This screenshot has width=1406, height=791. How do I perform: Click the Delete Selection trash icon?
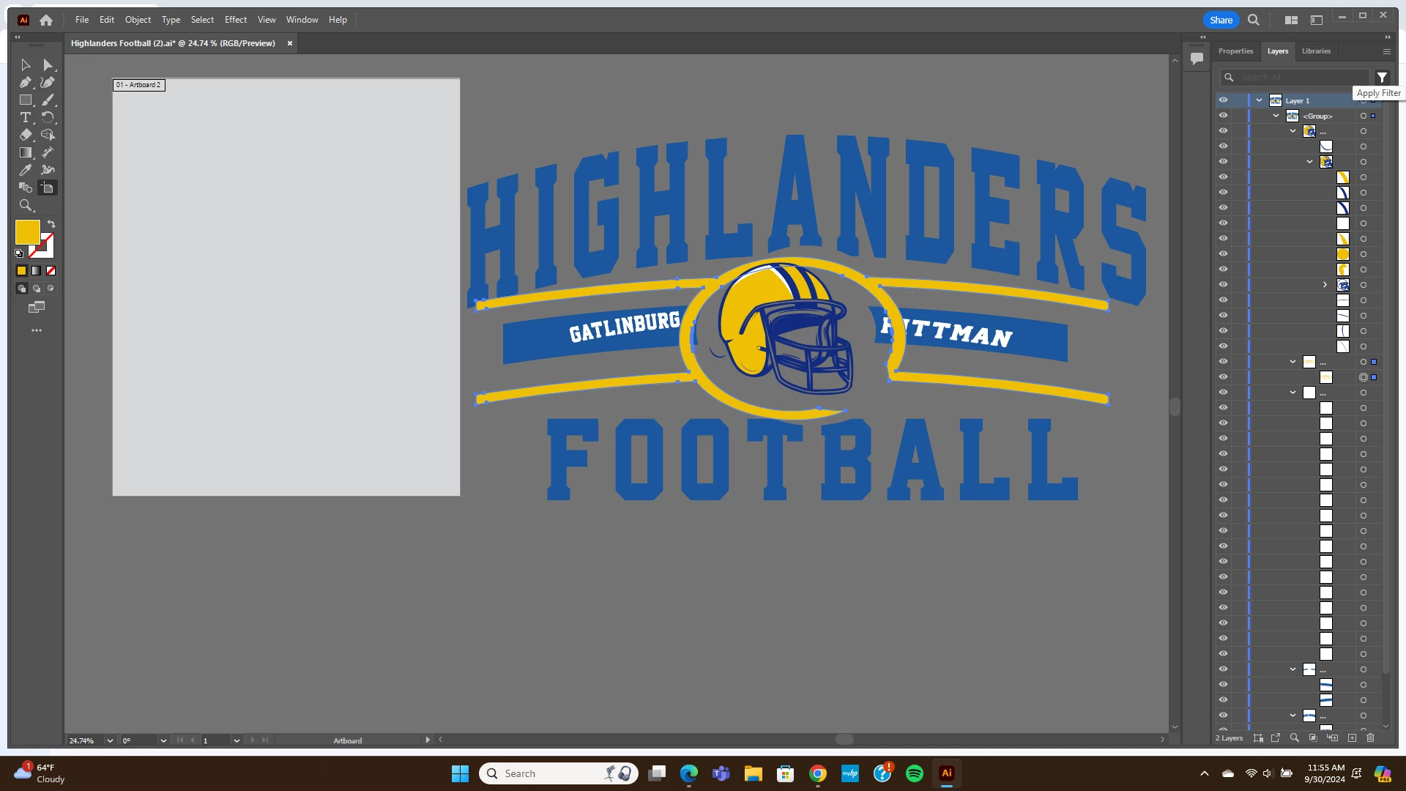(1371, 738)
